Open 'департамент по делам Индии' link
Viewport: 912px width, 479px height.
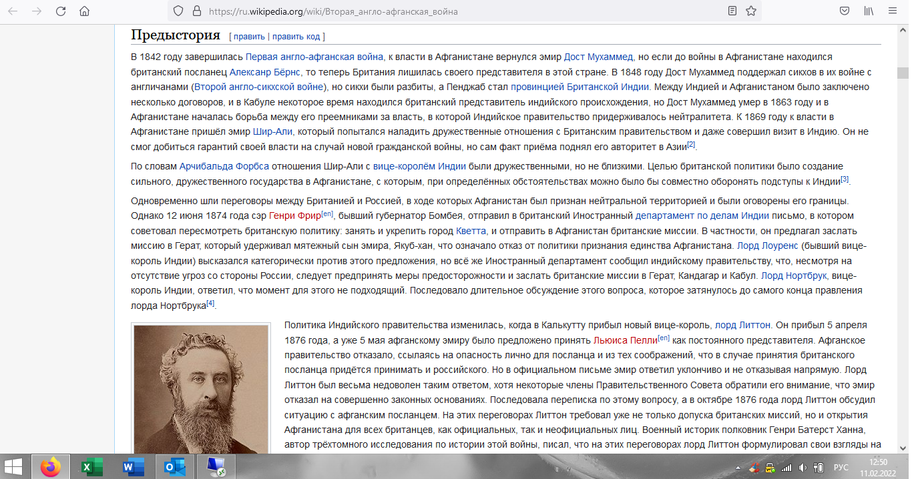pyautogui.click(x=702, y=215)
